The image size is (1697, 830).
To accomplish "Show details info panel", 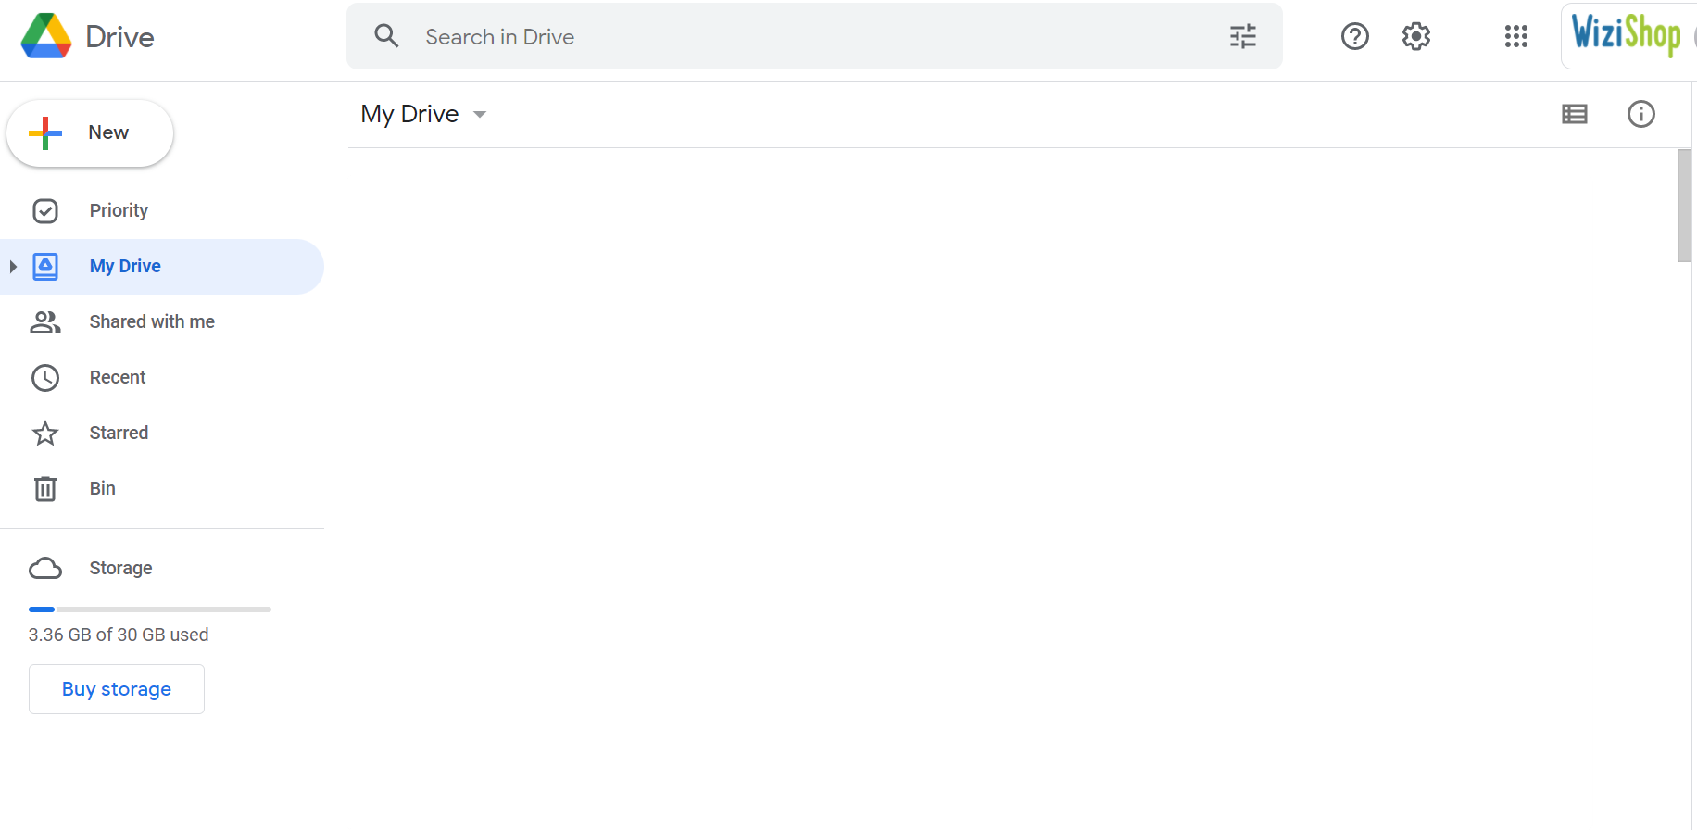I will coord(1640,114).
